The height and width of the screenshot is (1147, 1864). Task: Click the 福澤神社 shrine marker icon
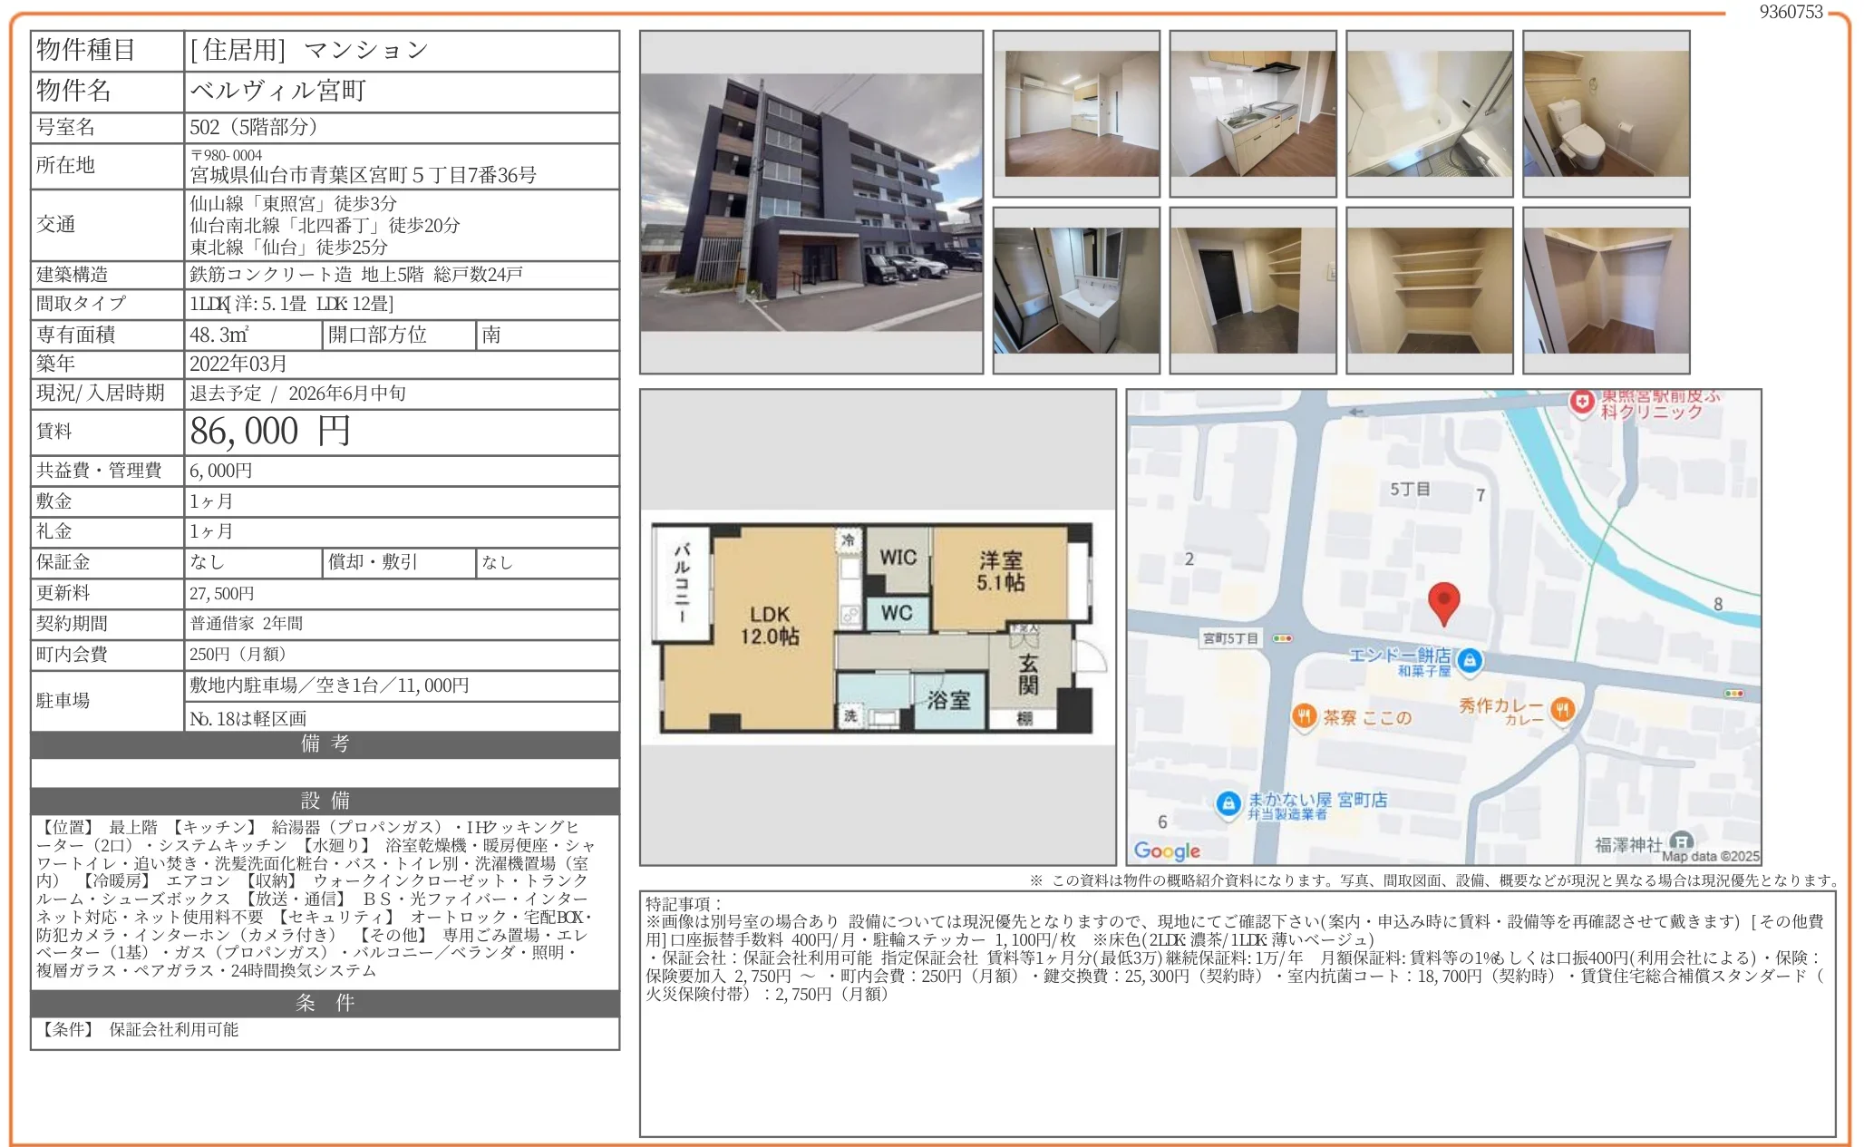[x=1682, y=841]
